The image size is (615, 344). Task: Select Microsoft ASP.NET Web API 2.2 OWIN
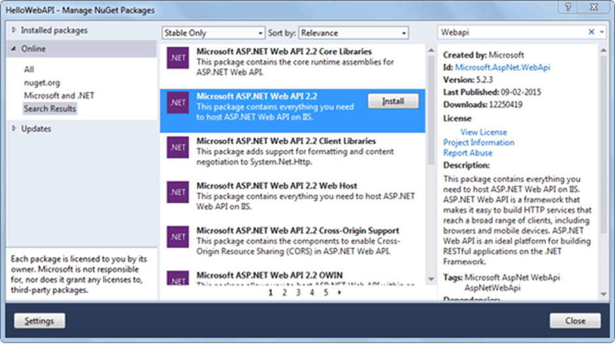pyautogui.click(x=292, y=277)
